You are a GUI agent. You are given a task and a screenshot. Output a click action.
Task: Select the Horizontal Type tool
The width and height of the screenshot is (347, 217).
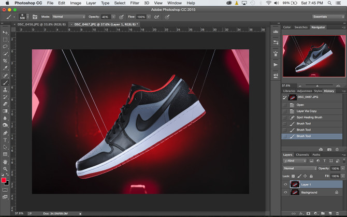(5, 140)
